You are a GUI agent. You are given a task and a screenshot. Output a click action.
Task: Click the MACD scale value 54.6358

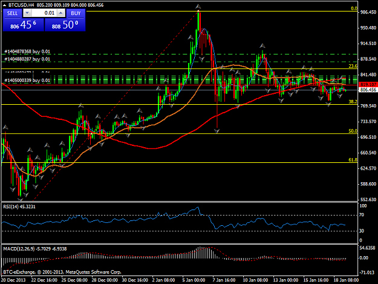point(367,248)
